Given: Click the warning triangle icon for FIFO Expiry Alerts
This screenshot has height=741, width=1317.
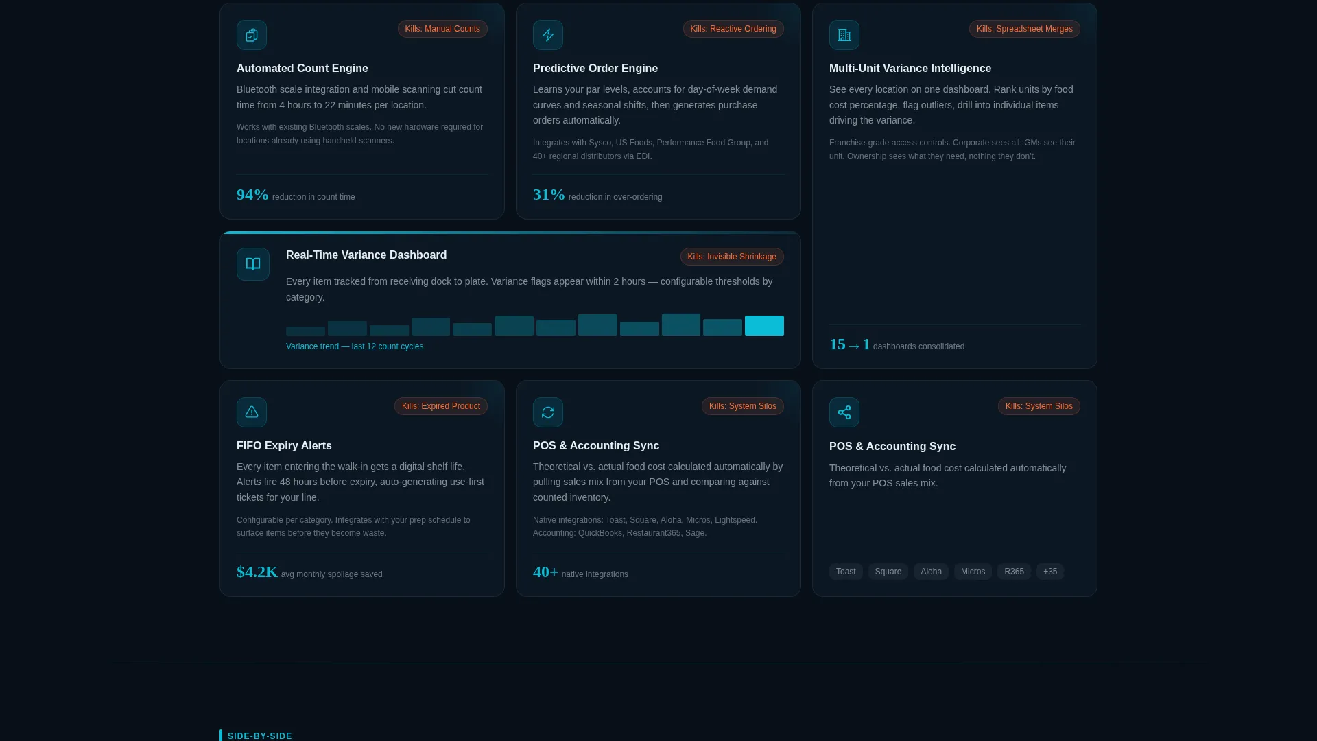Looking at the screenshot, I should point(252,412).
